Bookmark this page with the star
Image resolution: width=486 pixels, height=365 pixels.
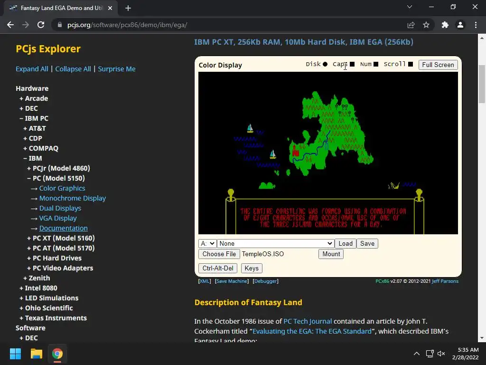(426, 25)
